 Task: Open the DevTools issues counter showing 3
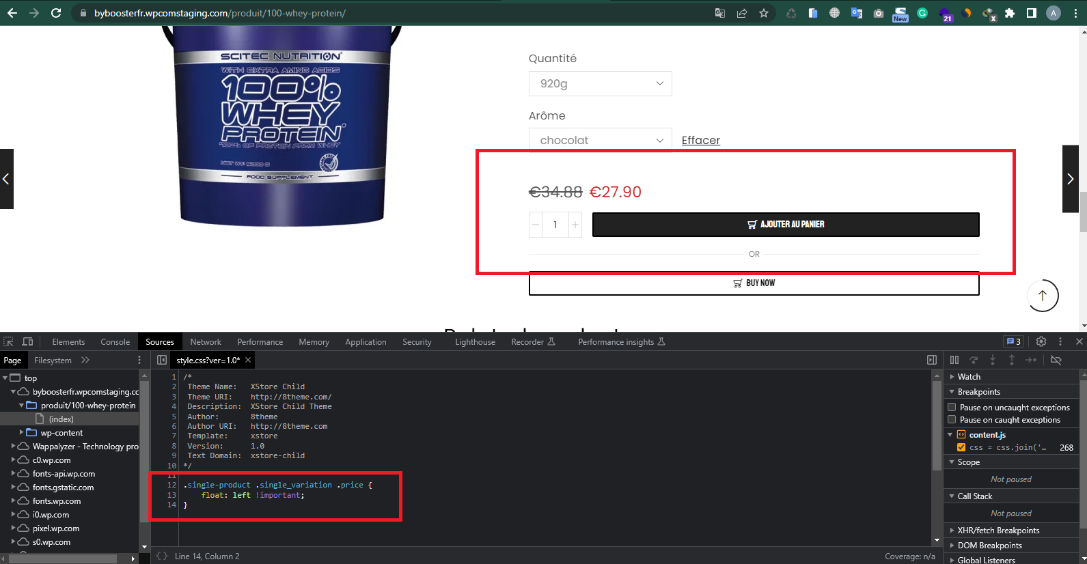[1013, 341]
